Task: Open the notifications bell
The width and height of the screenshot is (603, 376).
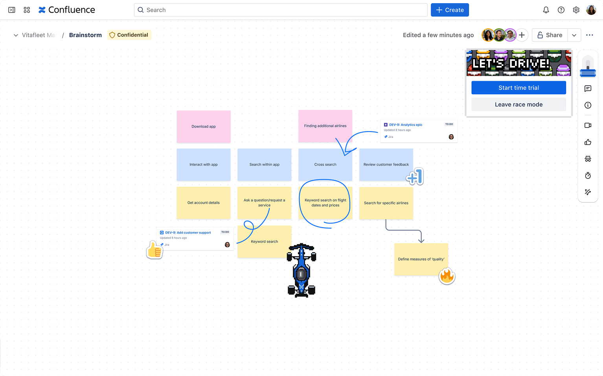Action: [x=546, y=10]
